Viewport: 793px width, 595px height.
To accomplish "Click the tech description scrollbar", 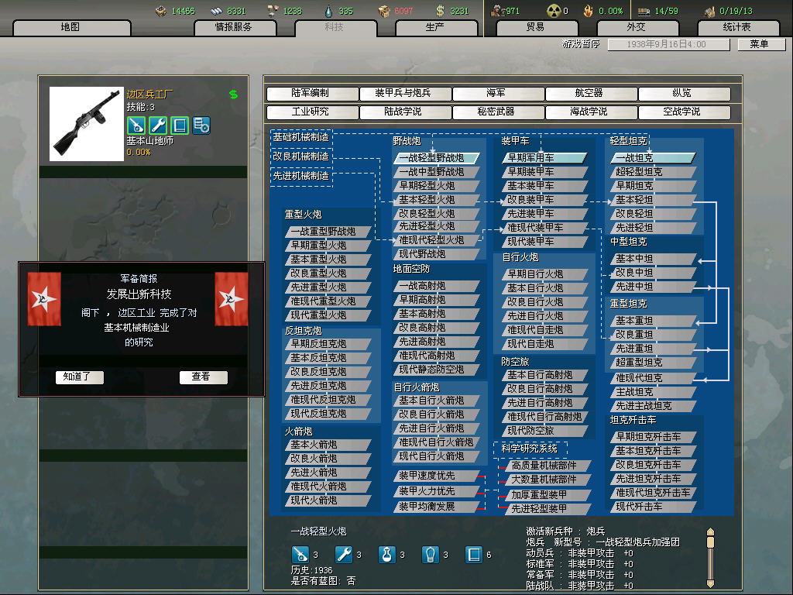I will [x=711, y=558].
